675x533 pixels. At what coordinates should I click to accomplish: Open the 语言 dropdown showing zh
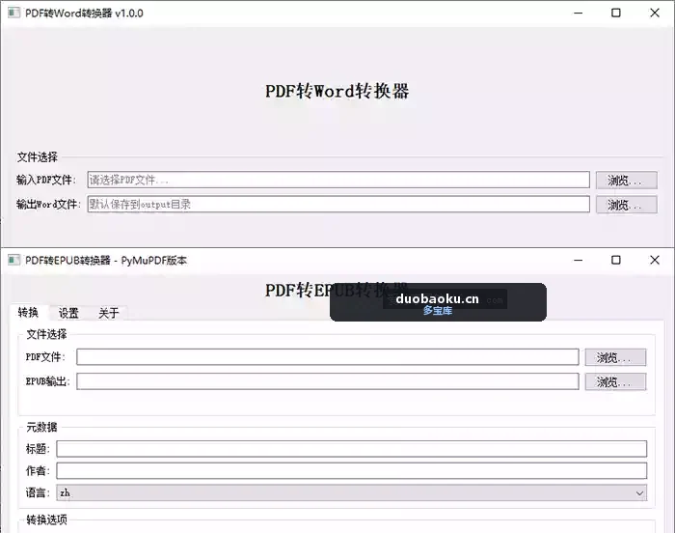[351, 492]
